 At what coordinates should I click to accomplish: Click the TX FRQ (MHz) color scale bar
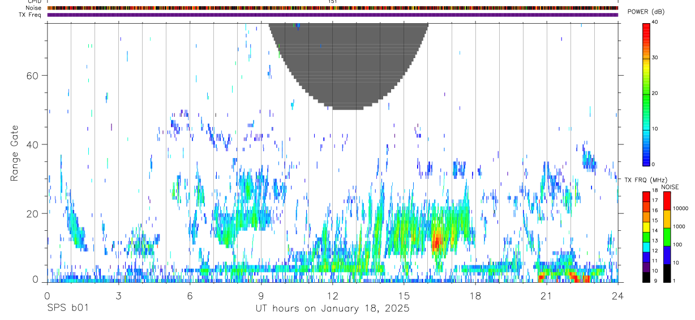tap(646, 237)
